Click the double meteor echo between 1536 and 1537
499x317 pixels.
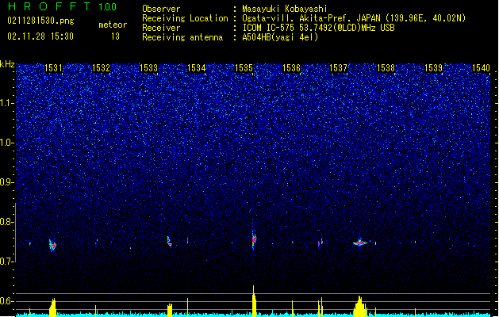[x=321, y=243]
